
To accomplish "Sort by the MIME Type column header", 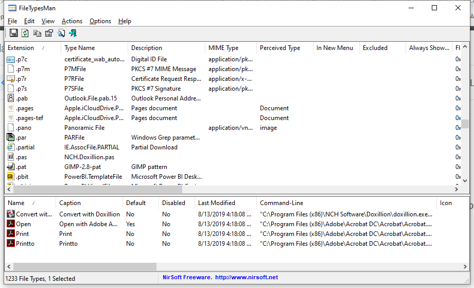I will click(231, 48).
